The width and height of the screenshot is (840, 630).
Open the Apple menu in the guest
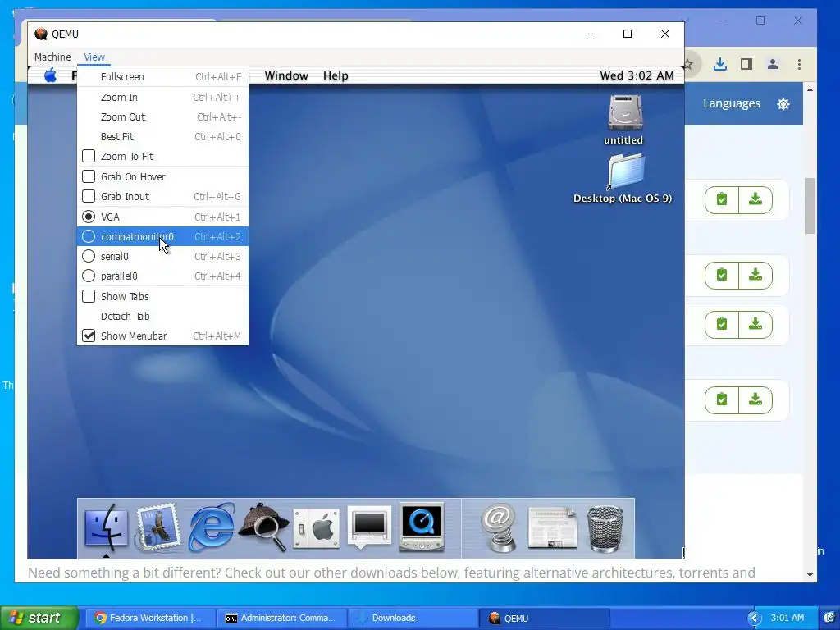[50, 75]
